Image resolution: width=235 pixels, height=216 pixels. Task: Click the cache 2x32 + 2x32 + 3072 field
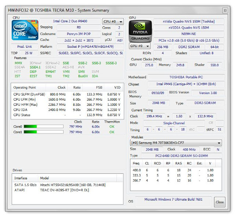coord(79,40)
